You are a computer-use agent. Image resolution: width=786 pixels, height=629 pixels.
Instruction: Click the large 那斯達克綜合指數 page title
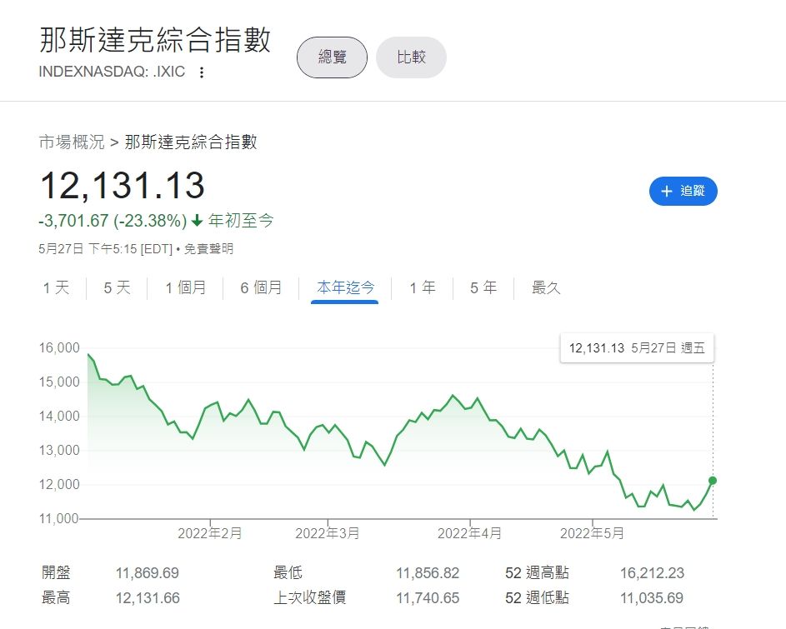pos(155,40)
